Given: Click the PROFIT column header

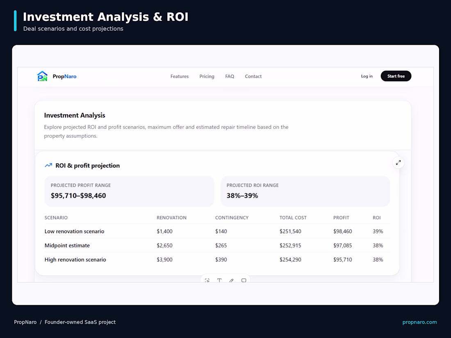Looking at the screenshot, I should click(341, 218).
